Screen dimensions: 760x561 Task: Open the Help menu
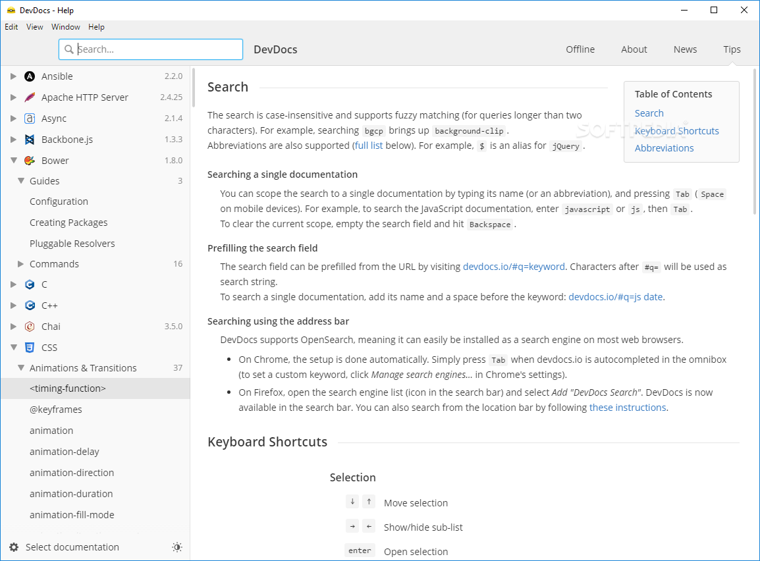96,27
